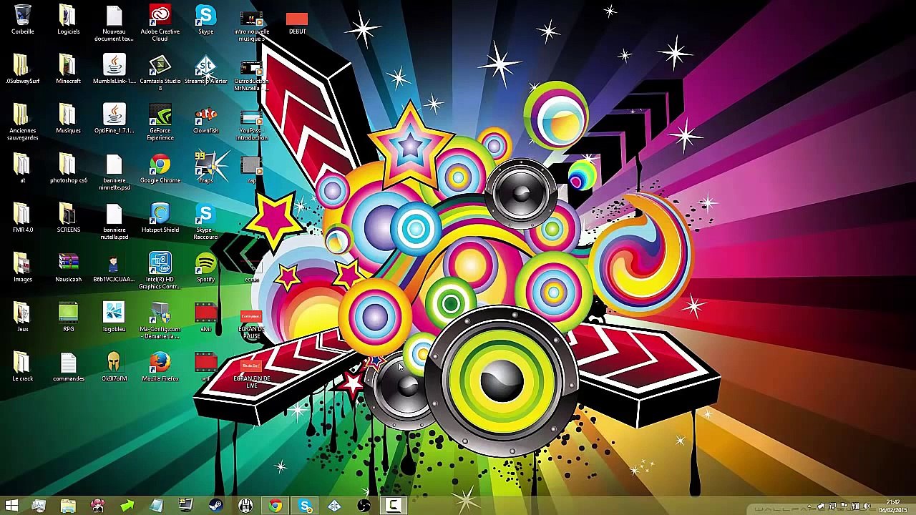Select the commandes text file

68,366
